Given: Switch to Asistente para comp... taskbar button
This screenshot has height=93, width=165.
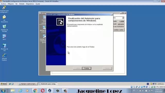Looking at the screenshot, I should coord(48,84).
